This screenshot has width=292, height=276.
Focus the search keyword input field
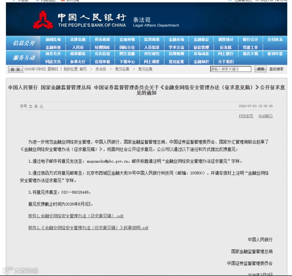(231, 69)
